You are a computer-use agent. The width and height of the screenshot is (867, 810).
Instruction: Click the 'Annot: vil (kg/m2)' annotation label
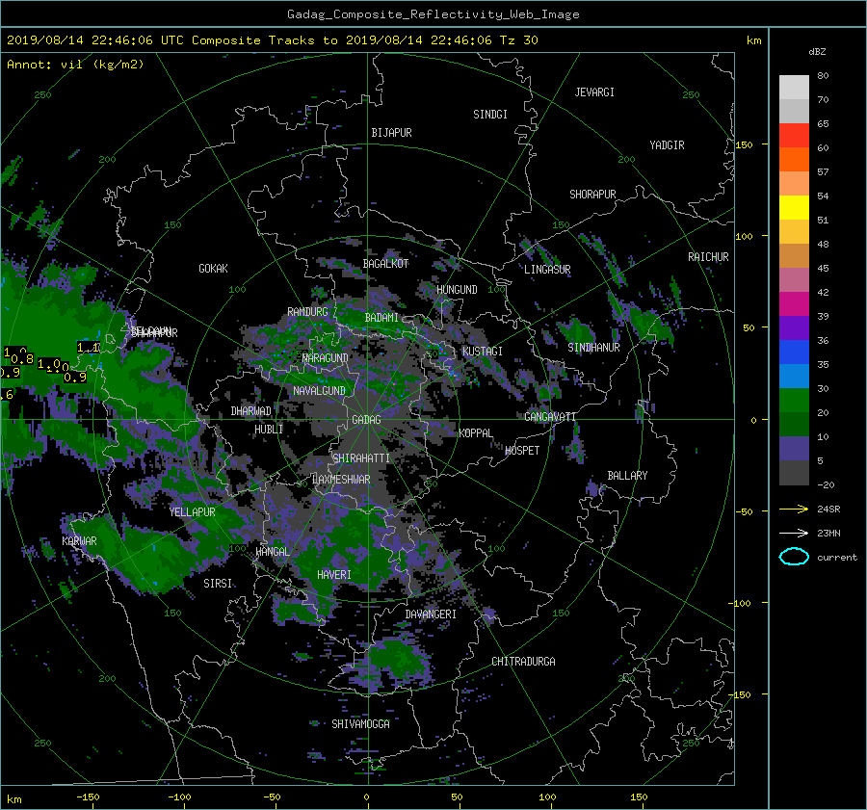click(x=75, y=65)
